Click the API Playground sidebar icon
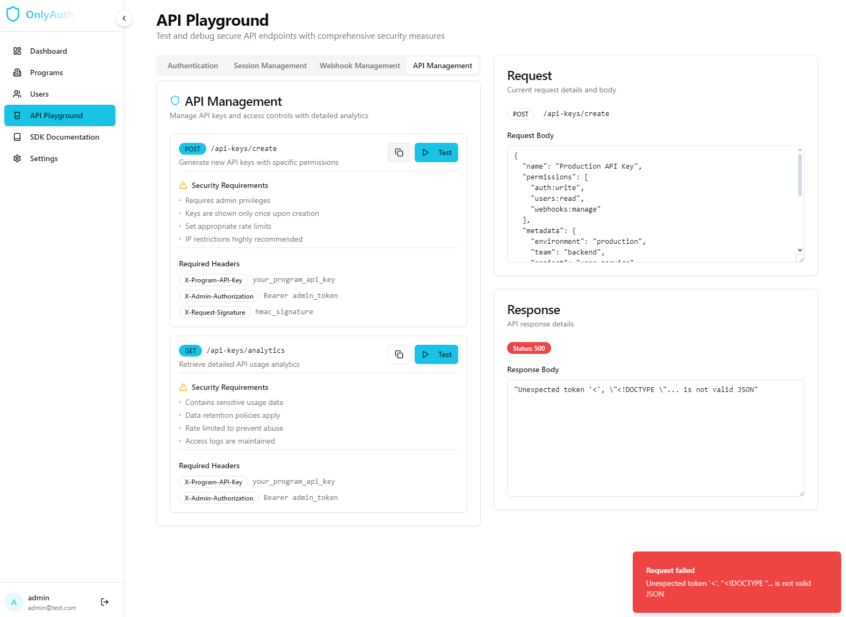The width and height of the screenshot is (846, 617). coord(17,115)
